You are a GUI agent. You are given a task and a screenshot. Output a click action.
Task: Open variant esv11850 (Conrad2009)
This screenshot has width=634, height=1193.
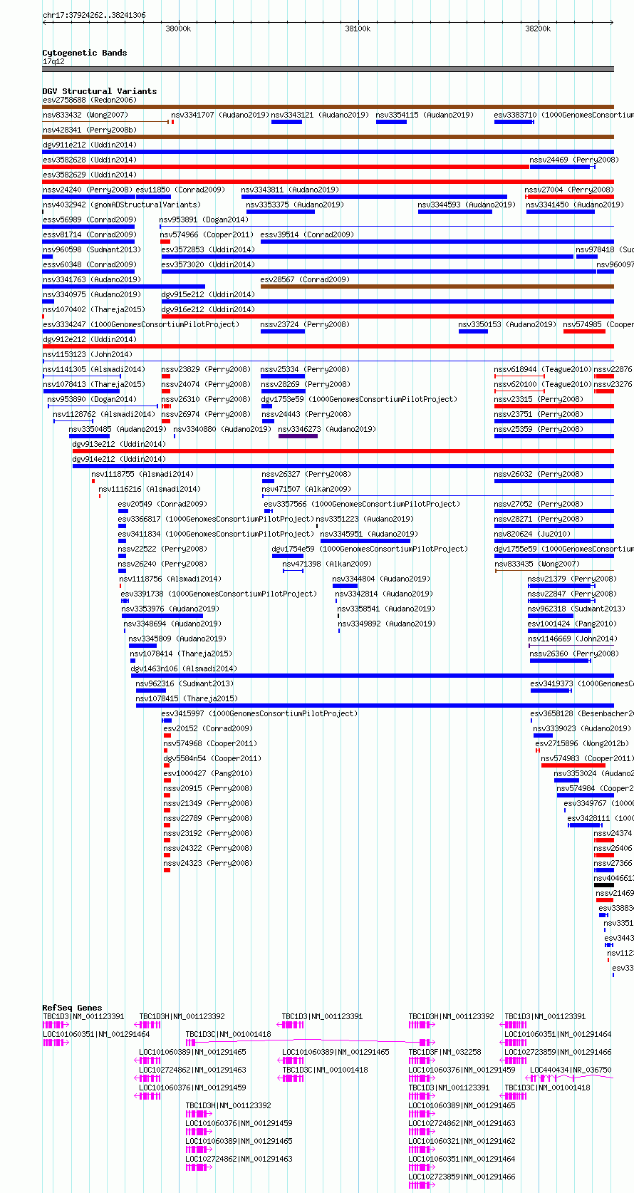180,190
